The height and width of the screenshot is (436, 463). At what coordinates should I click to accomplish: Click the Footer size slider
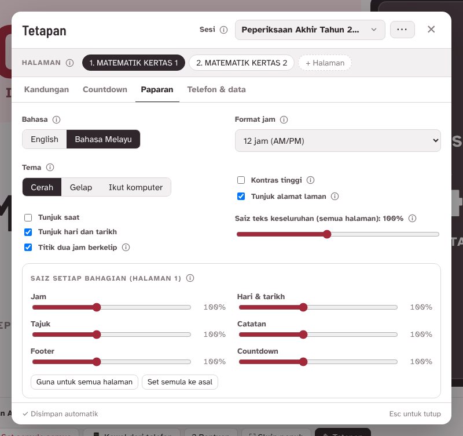[112, 362]
